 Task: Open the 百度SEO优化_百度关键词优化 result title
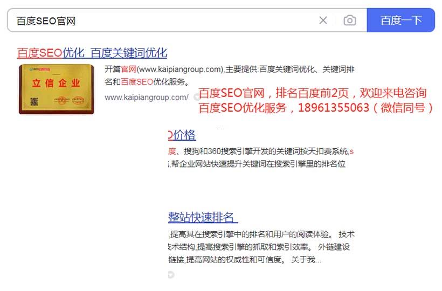click(x=92, y=53)
